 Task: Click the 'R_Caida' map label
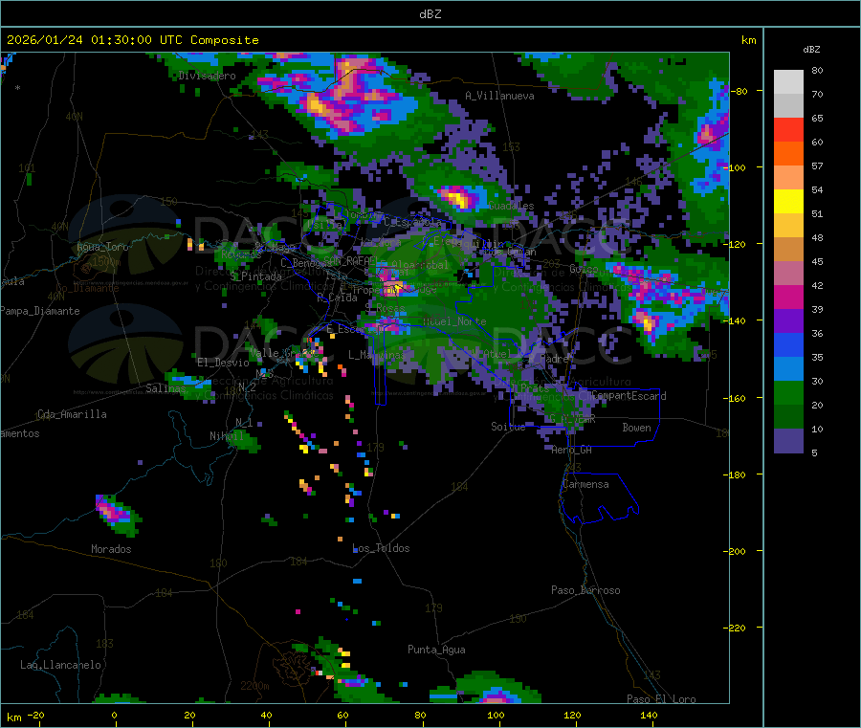(x=337, y=298)
